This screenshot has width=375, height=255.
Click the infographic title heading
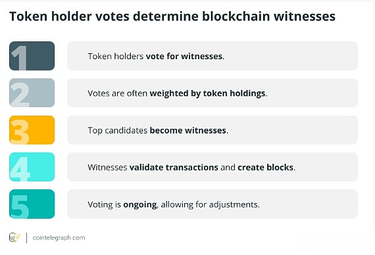click(172, 16)
